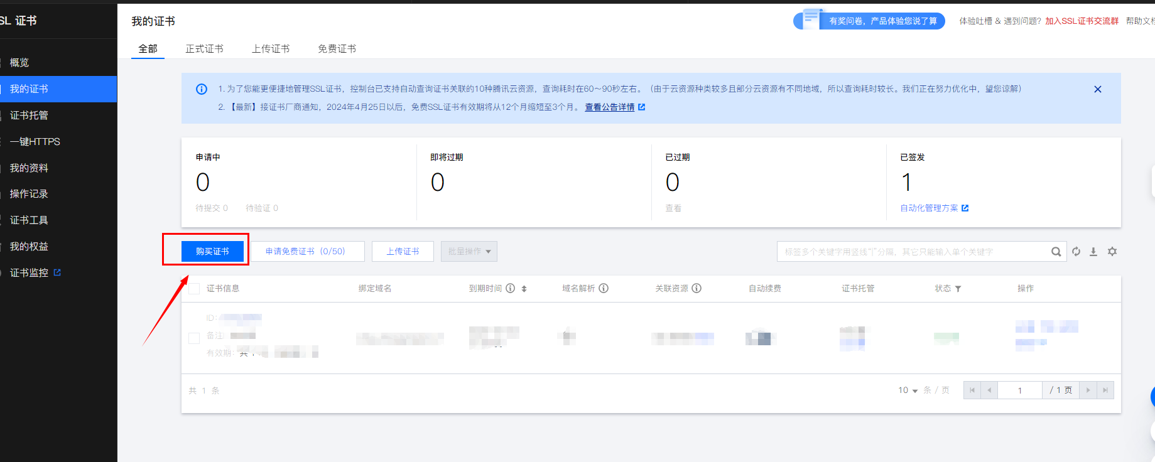Image resolution: width=1155 pixels, height=462 pixels.
Task: Switch to the 免费证书 tab
Action: coord(337,49)
